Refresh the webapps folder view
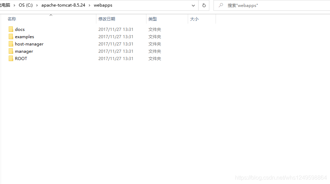Image resolution: width=330 pixels, height=184 pixels. pos(204,5)
